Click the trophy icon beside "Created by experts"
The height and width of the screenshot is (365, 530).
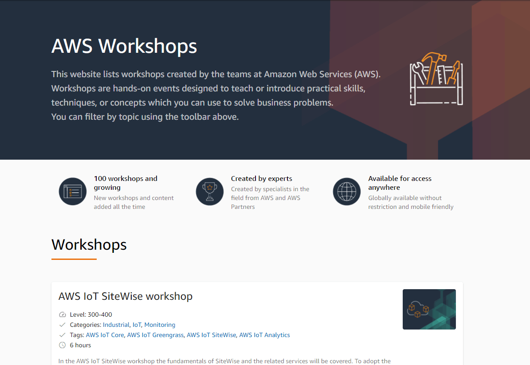click(x=210, y=192)
